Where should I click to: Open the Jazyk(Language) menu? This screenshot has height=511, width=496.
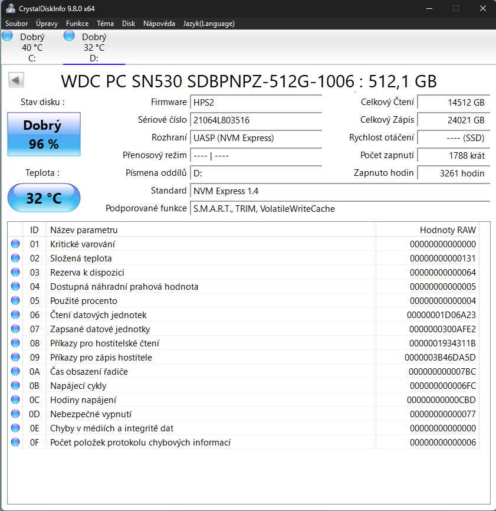coord(209,24)
